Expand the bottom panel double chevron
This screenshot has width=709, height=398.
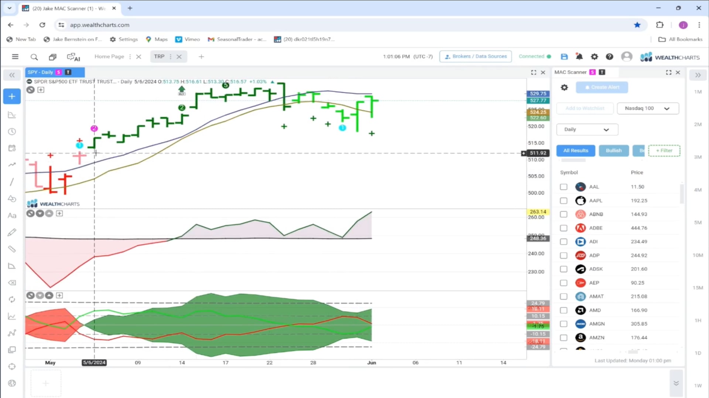(x=676, y=383)
